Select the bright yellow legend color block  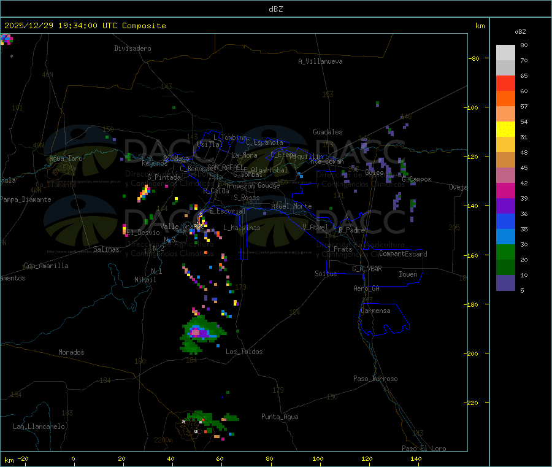pyautogui.click(x=505, y=129)
